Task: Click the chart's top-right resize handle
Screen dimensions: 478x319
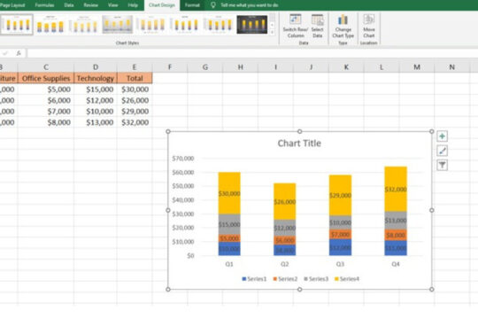Action: tap(431, 131)
